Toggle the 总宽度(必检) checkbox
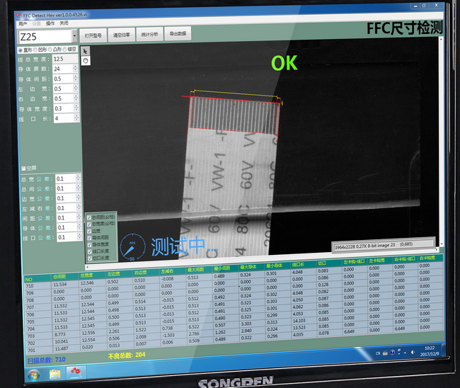The width and height of the screenshot is (460, 388). click(89, 224)
